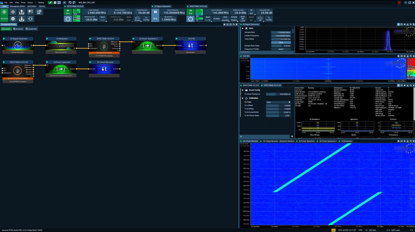
Task: Select the Missions icon in the left sidebar
Action: (4, 16)
